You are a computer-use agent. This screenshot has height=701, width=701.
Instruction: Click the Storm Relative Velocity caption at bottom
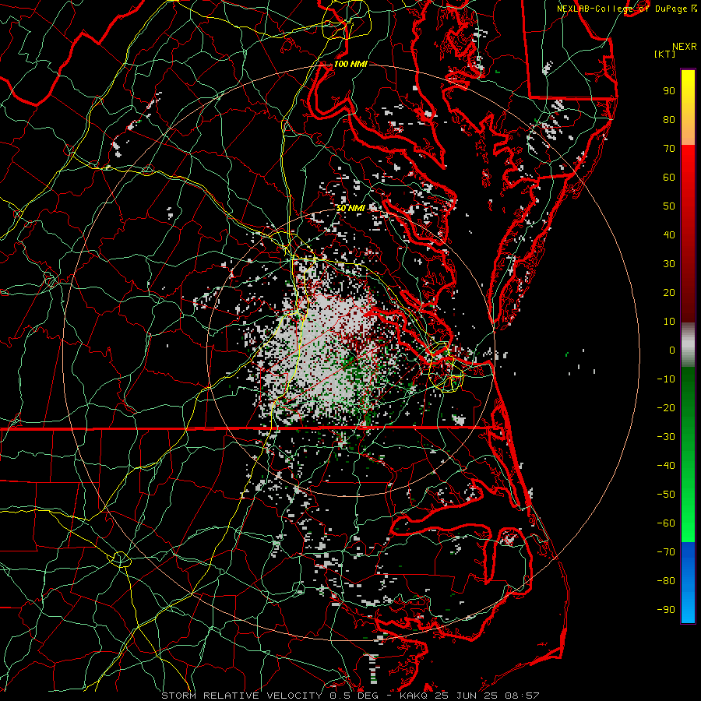pyautogui.click(x=350, y=696)
